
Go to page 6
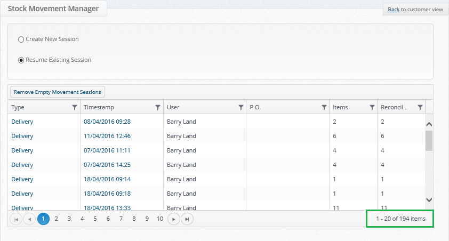point(108,219)
